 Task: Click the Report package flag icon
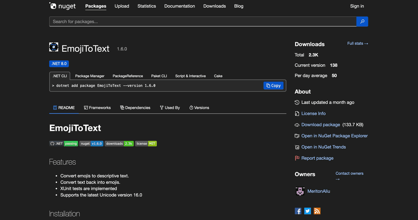coord(297,158)
